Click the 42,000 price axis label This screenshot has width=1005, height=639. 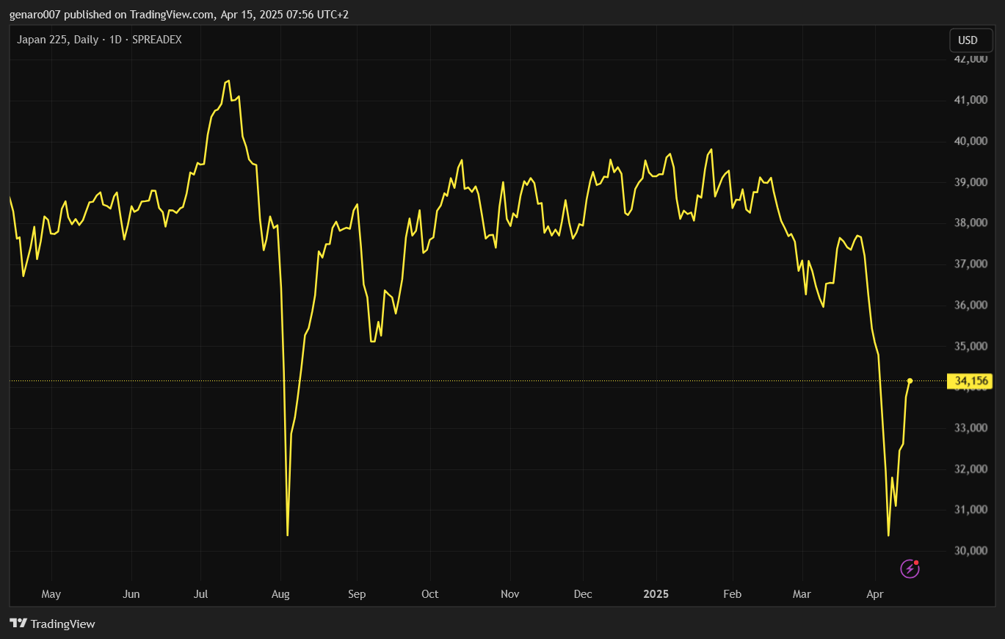[x=970, y=59]
